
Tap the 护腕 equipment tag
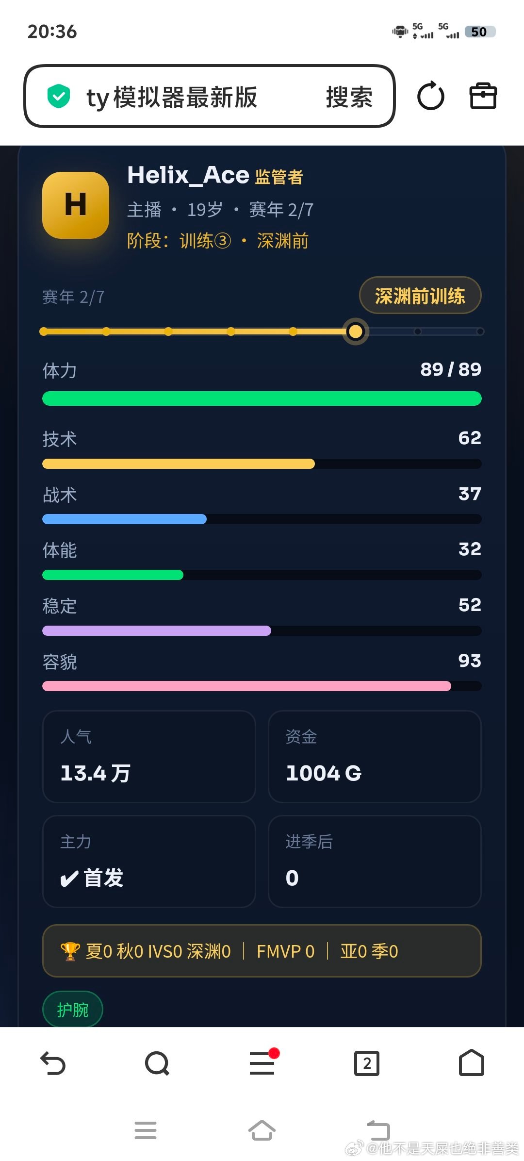[x=73, y=1010]
